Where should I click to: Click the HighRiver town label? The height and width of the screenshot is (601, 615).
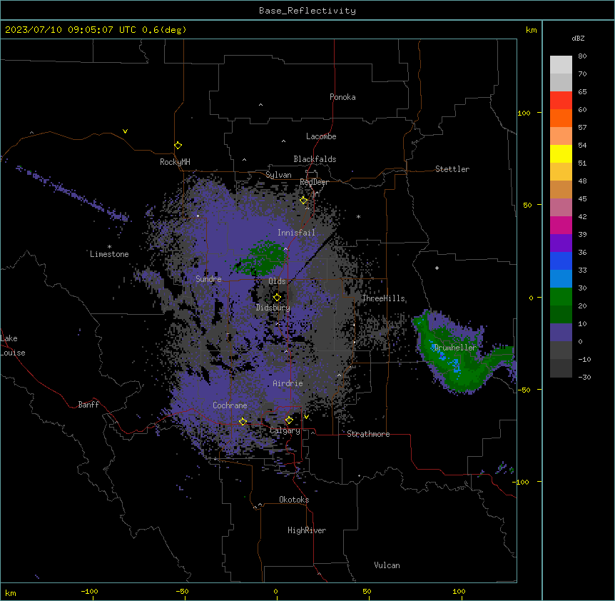[x=306, y=530]
